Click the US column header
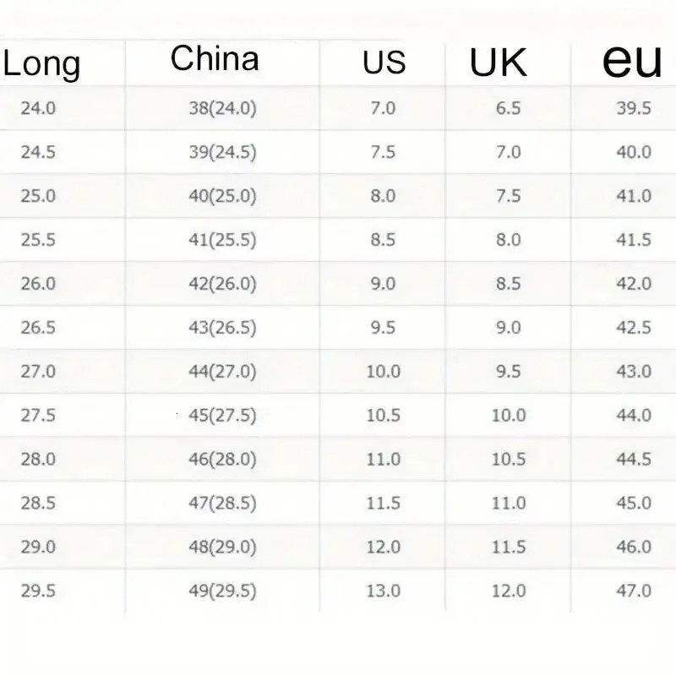Screen dimensions: 676x676 (x=384, y=63)
